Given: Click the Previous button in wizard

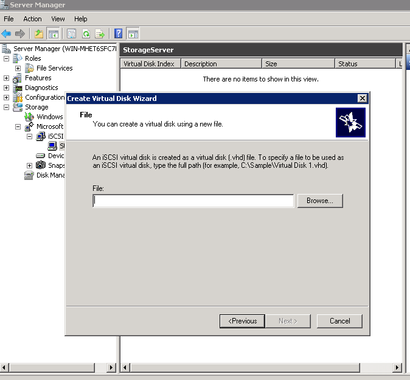Looking at the screenshot, I should pos(242,321).
